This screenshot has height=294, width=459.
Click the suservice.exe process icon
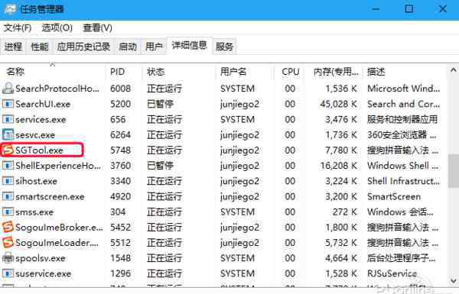tap(8, 273)
